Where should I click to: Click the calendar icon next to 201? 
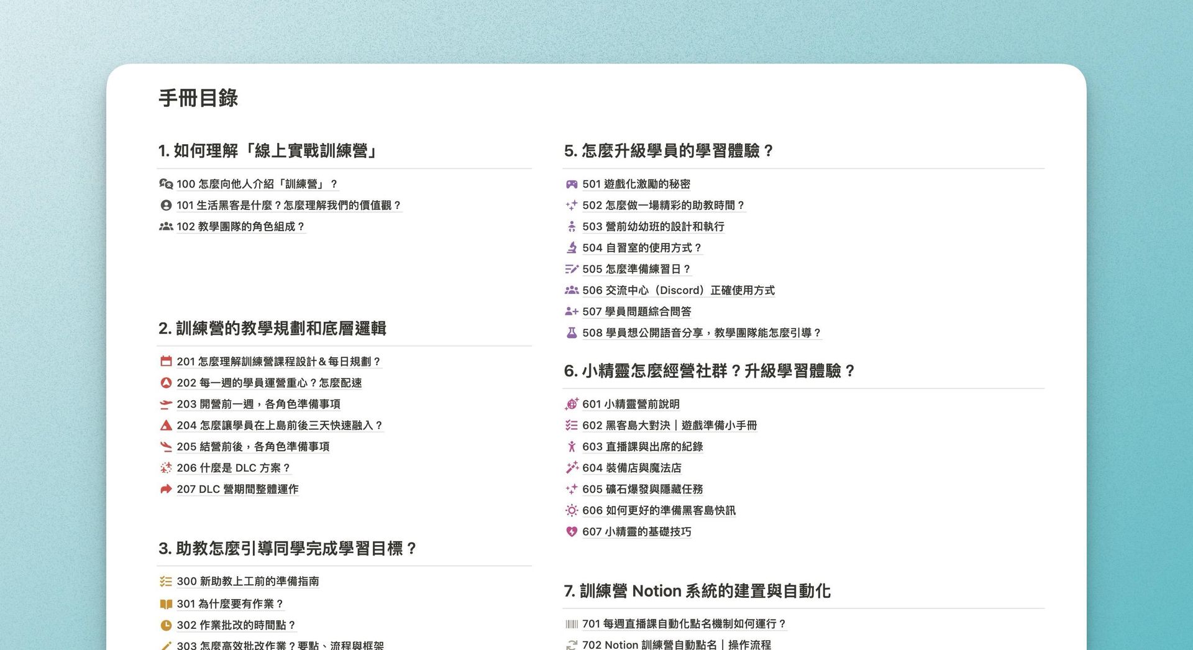coord(166,361)
